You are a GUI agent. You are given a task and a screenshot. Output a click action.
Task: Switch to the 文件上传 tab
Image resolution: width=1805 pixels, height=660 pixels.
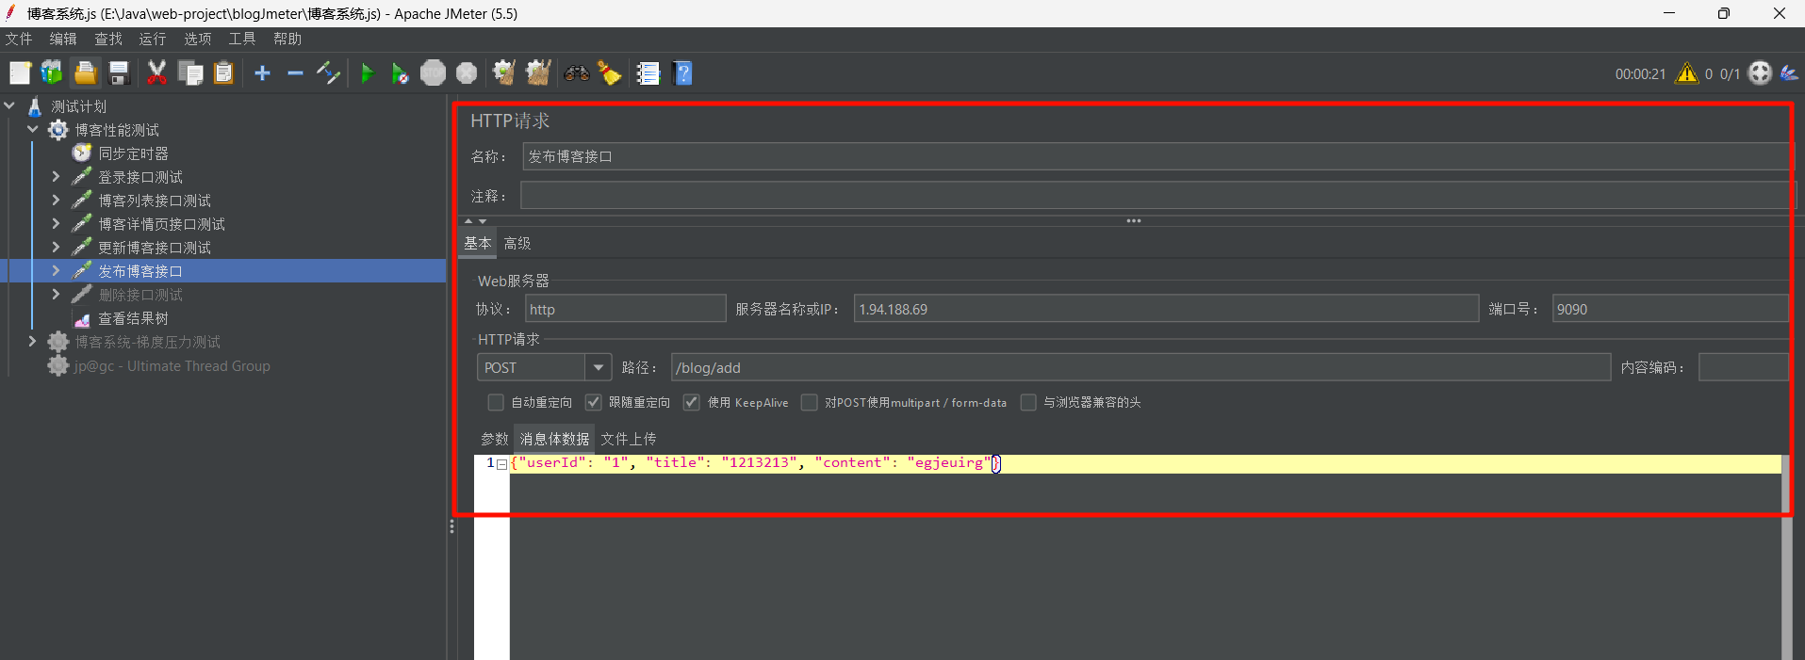coord(629,439)
